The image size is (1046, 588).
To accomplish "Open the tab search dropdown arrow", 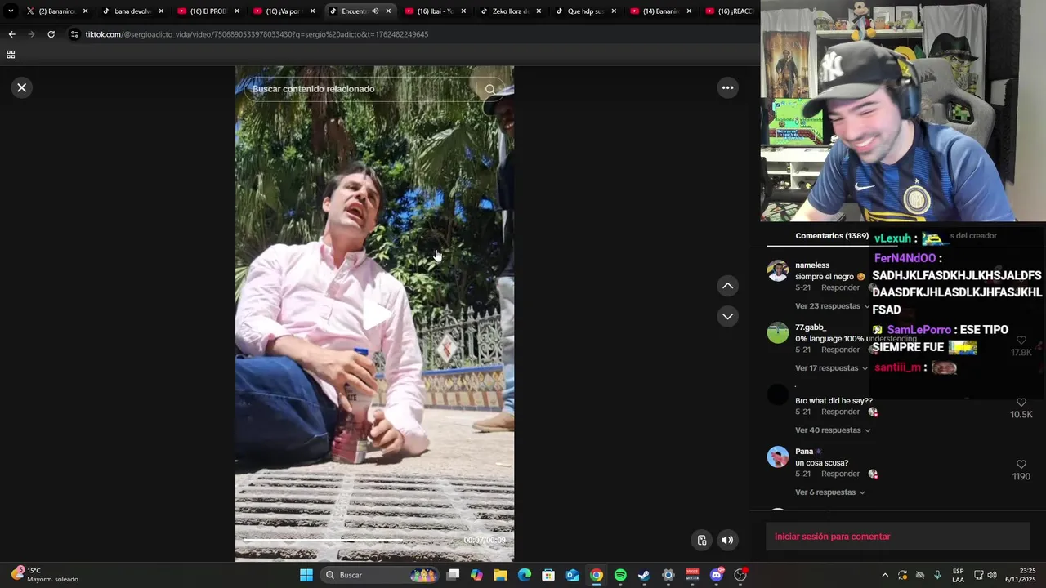I will (x=11, y=11).
